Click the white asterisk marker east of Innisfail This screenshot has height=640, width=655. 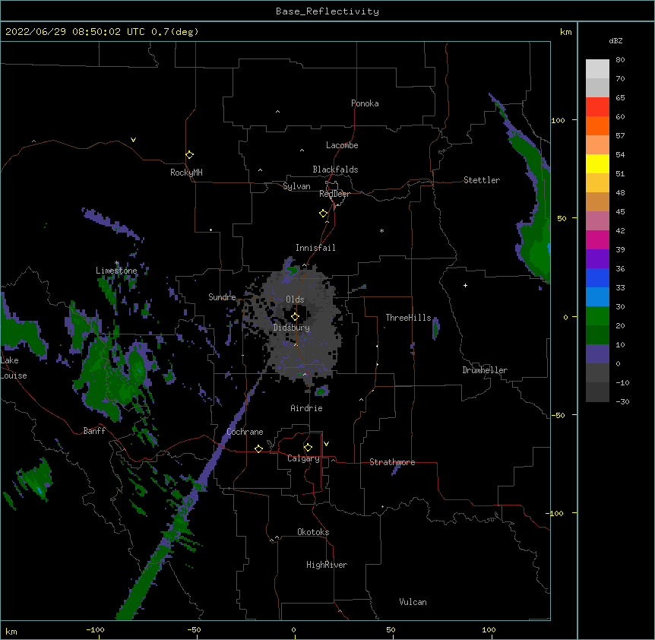coord(381,230)
